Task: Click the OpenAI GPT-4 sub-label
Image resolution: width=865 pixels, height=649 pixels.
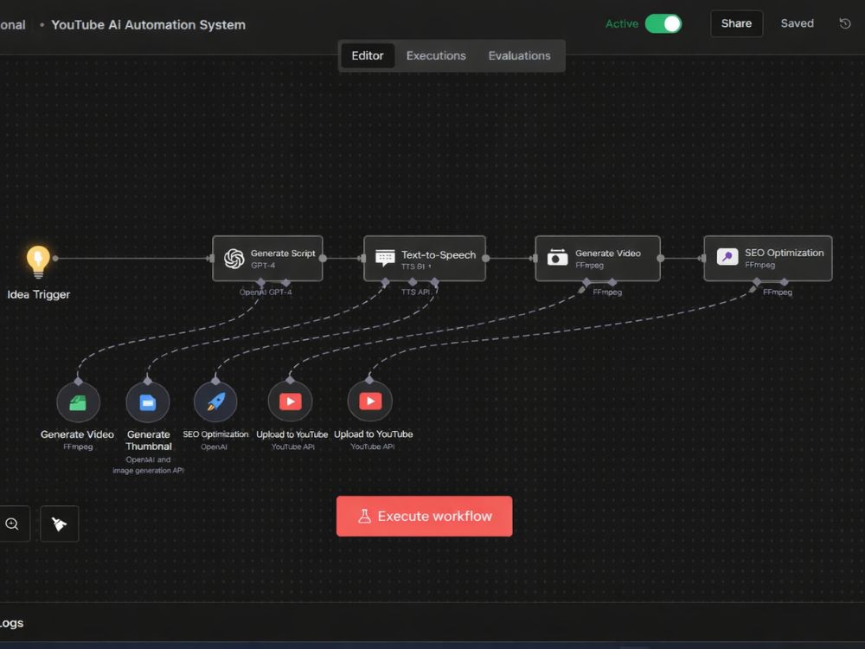Action: click(266, 292)
